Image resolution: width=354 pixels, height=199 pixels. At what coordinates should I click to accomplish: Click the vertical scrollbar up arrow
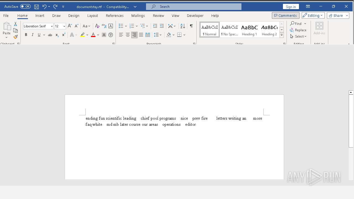click(351, 93)
